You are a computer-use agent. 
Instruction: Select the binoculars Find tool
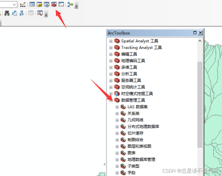[x=7, y=13]
